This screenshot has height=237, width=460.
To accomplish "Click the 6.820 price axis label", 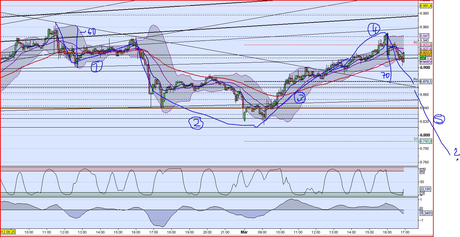I will click(424, 122).
